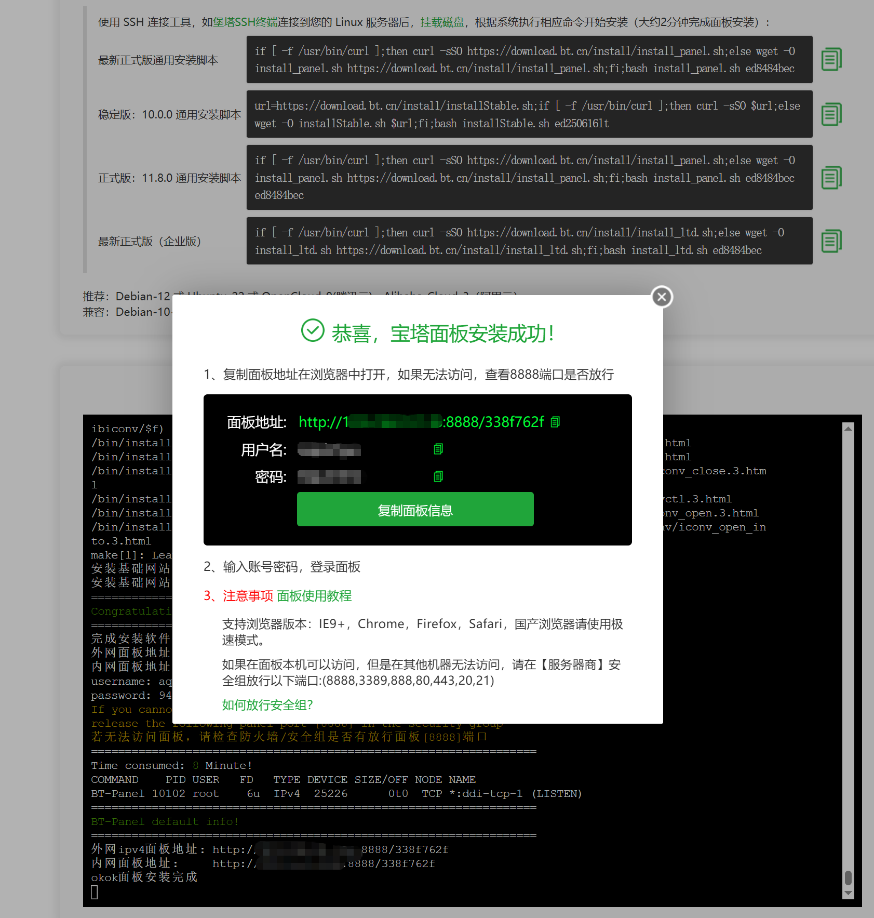Click the 若无法访问面板 firewall warning line

pos(289,737)
